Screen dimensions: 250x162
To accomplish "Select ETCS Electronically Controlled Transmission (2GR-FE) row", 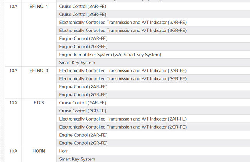I will coord(123,127).
